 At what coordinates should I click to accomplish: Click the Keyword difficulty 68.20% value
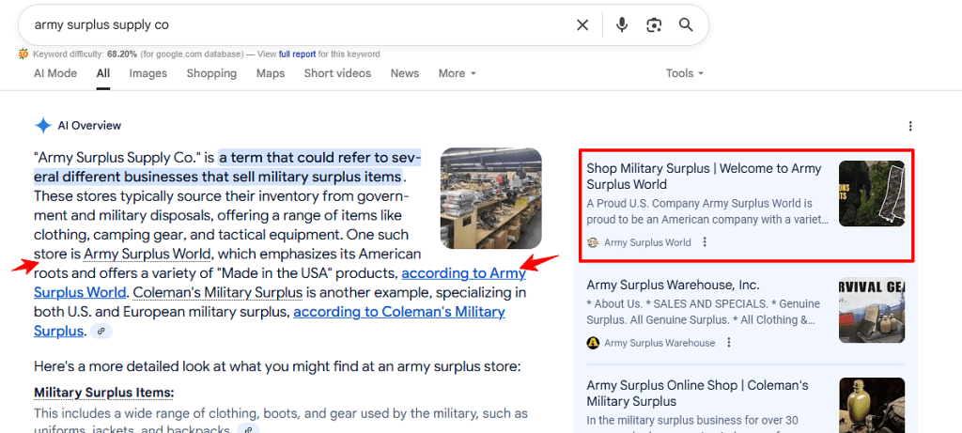coord(121,54)
